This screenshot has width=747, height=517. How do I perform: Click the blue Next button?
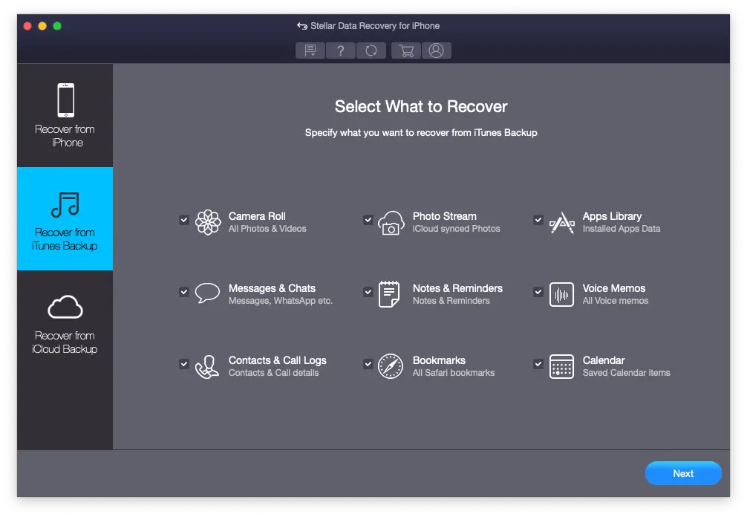click(683, 473)
